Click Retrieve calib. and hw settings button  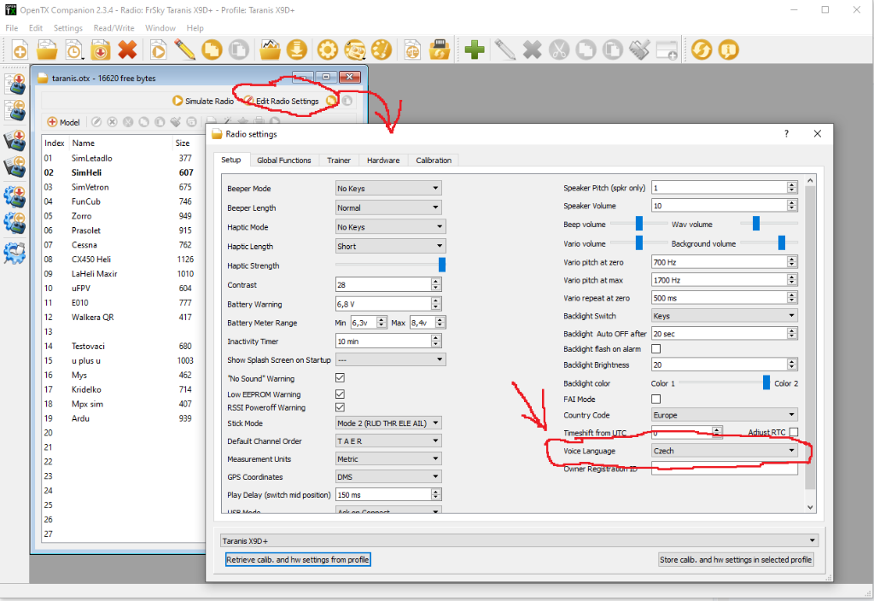pyautogui.click(x=299, y=560)
